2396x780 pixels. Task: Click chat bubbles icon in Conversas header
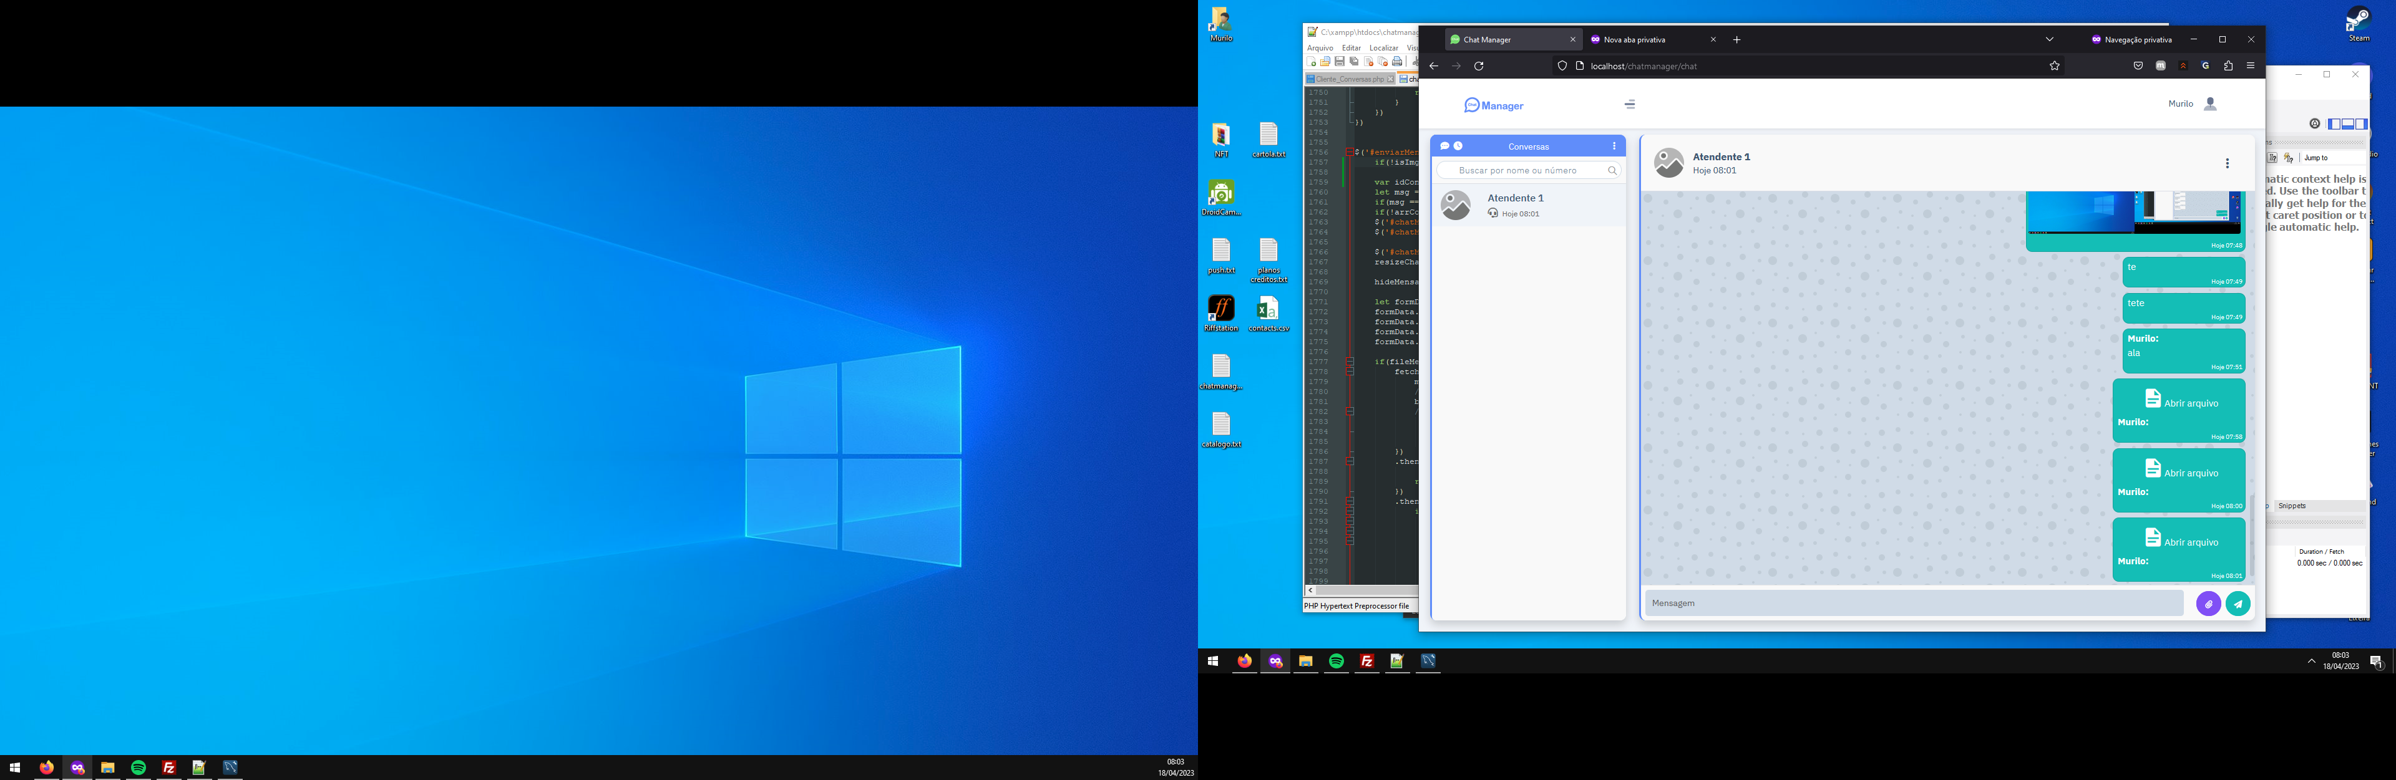coord(1444,146)
